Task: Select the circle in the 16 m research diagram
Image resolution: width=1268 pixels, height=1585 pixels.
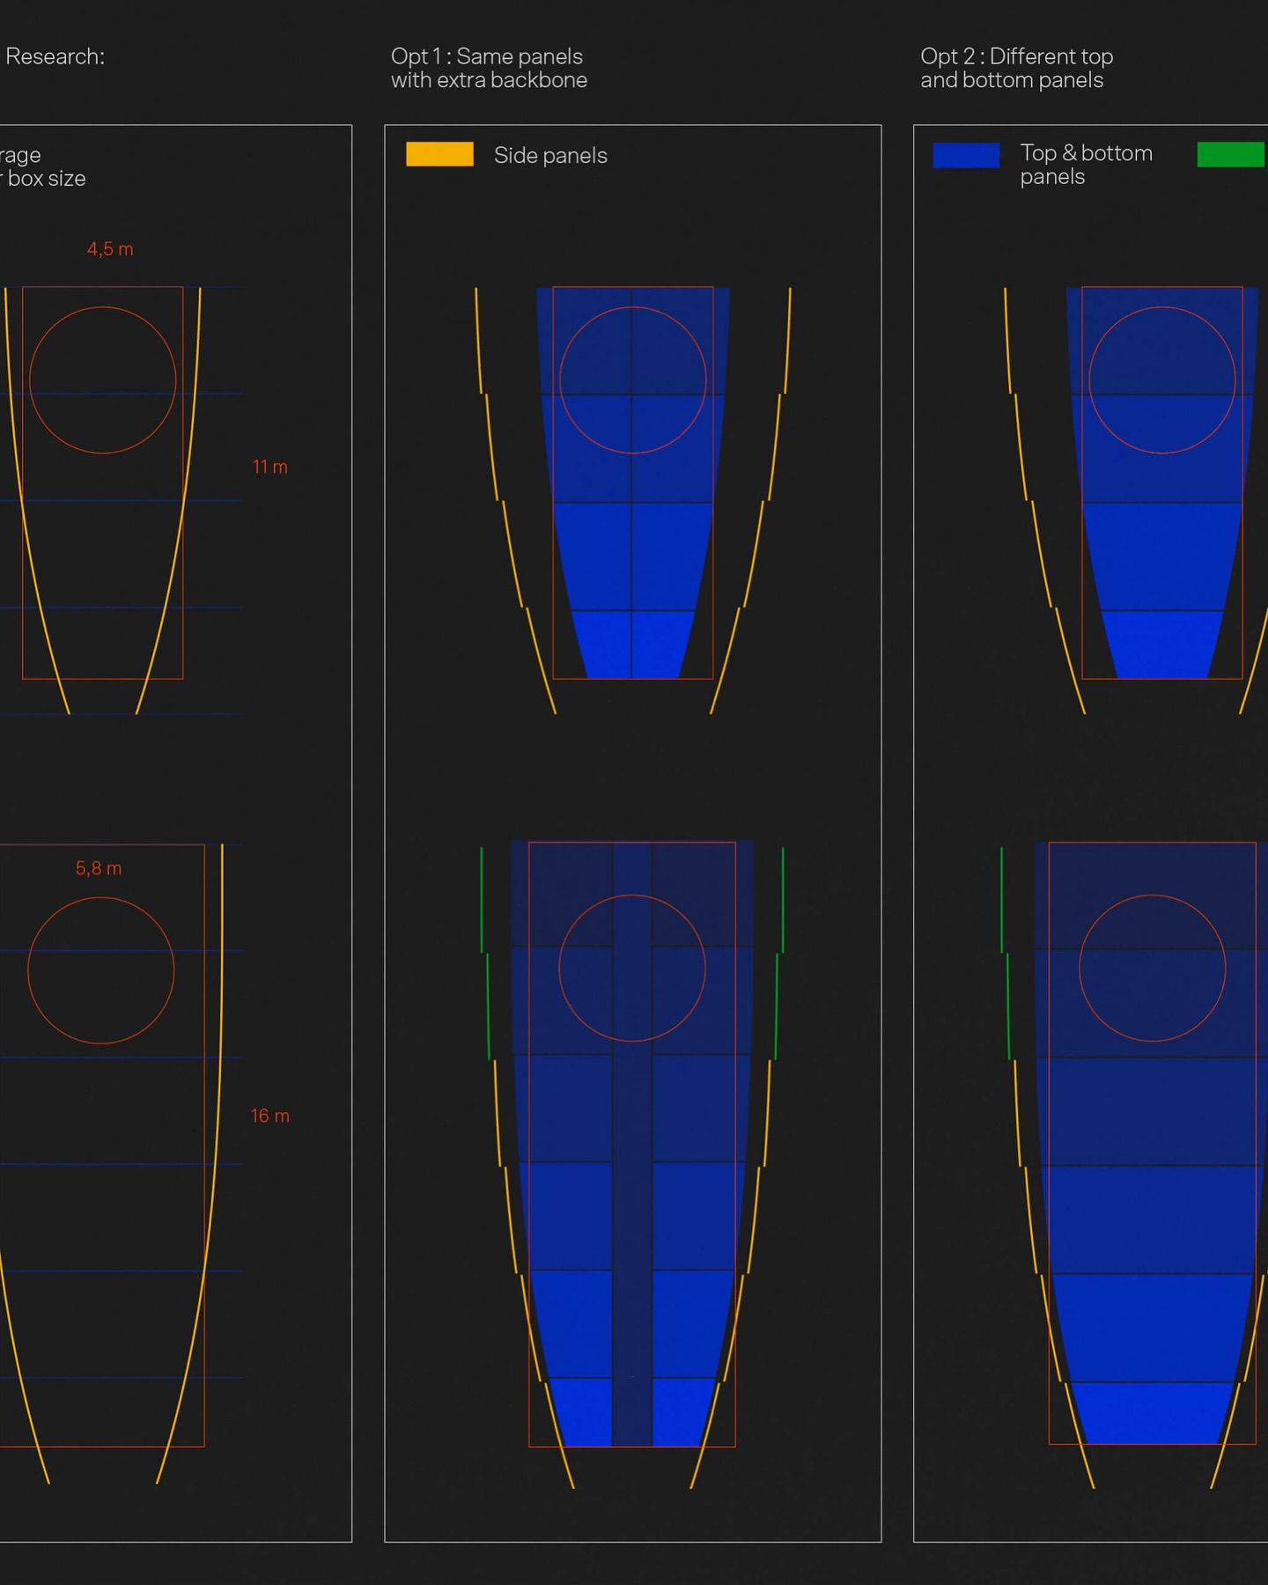Action: click(x=101, y=898)
